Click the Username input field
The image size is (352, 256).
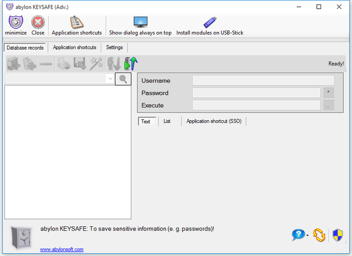[263, 80]
